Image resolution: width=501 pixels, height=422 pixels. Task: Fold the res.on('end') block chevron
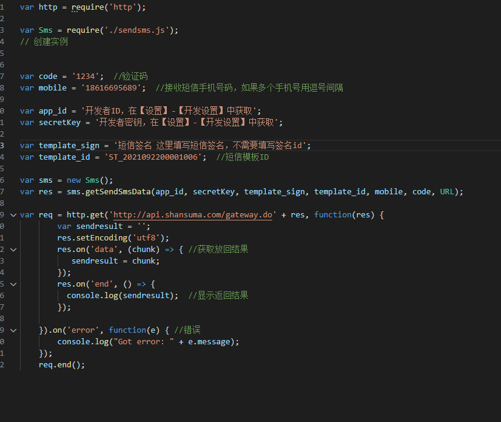(x=13, y=284)
